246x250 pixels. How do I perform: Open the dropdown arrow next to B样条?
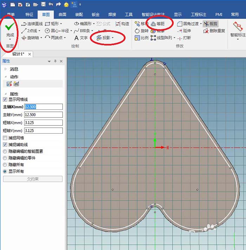coord(92,31)
